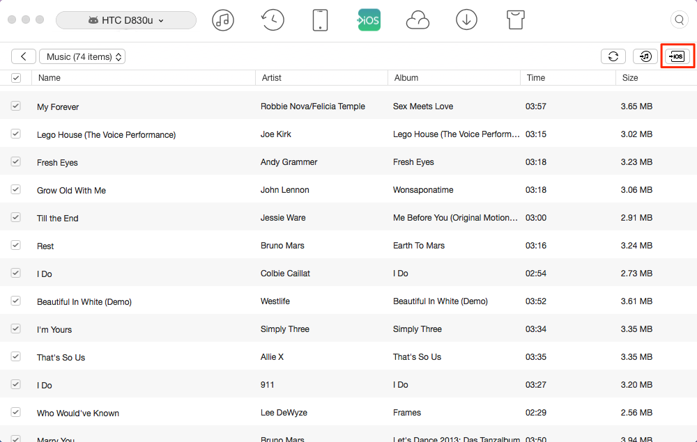The width and height of the screenshot is (697, 442).
Task: Uncheck the Rest song checkbox
Action: pyautogui.click(x=15, y=245)
